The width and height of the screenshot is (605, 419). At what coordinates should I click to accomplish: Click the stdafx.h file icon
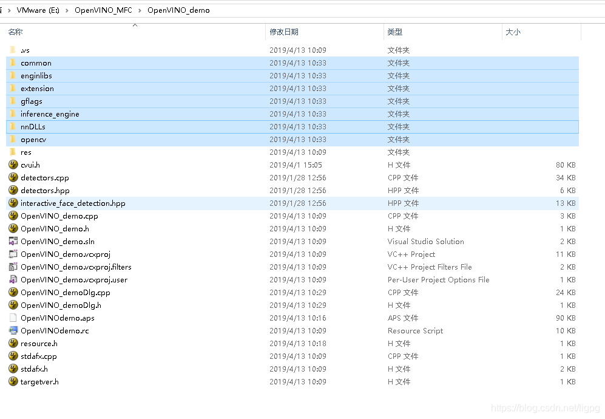click(x=13, y=369)
